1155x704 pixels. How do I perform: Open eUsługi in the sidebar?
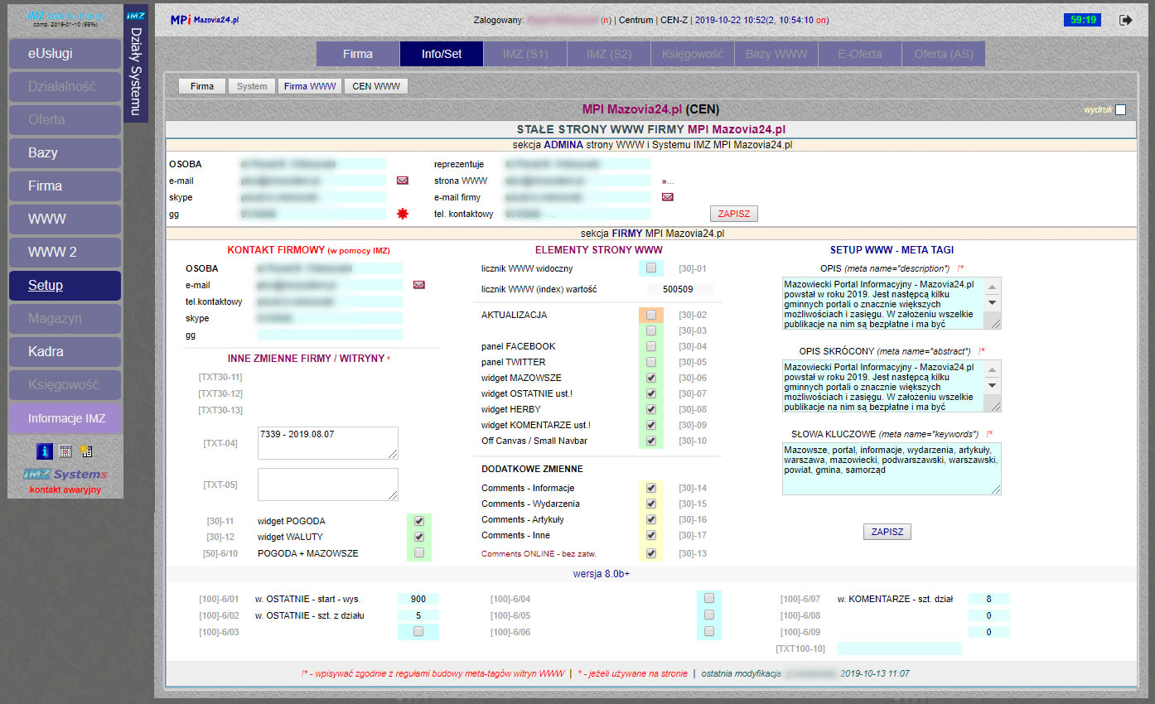pos(65,54)
